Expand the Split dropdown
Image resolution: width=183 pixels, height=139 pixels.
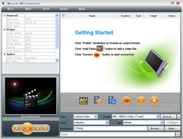click(162, 123)
